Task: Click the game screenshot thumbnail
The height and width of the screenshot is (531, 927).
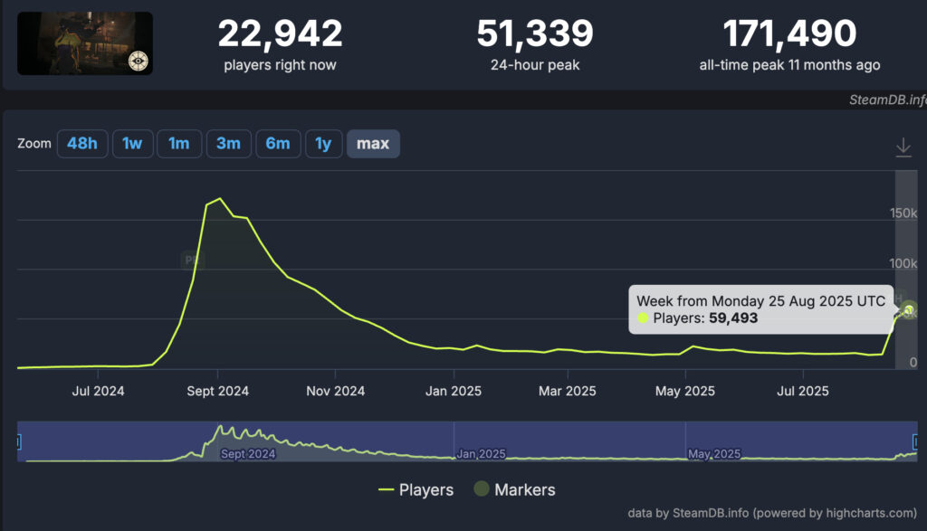Action: pyautogui.click(x=84, y=43)
